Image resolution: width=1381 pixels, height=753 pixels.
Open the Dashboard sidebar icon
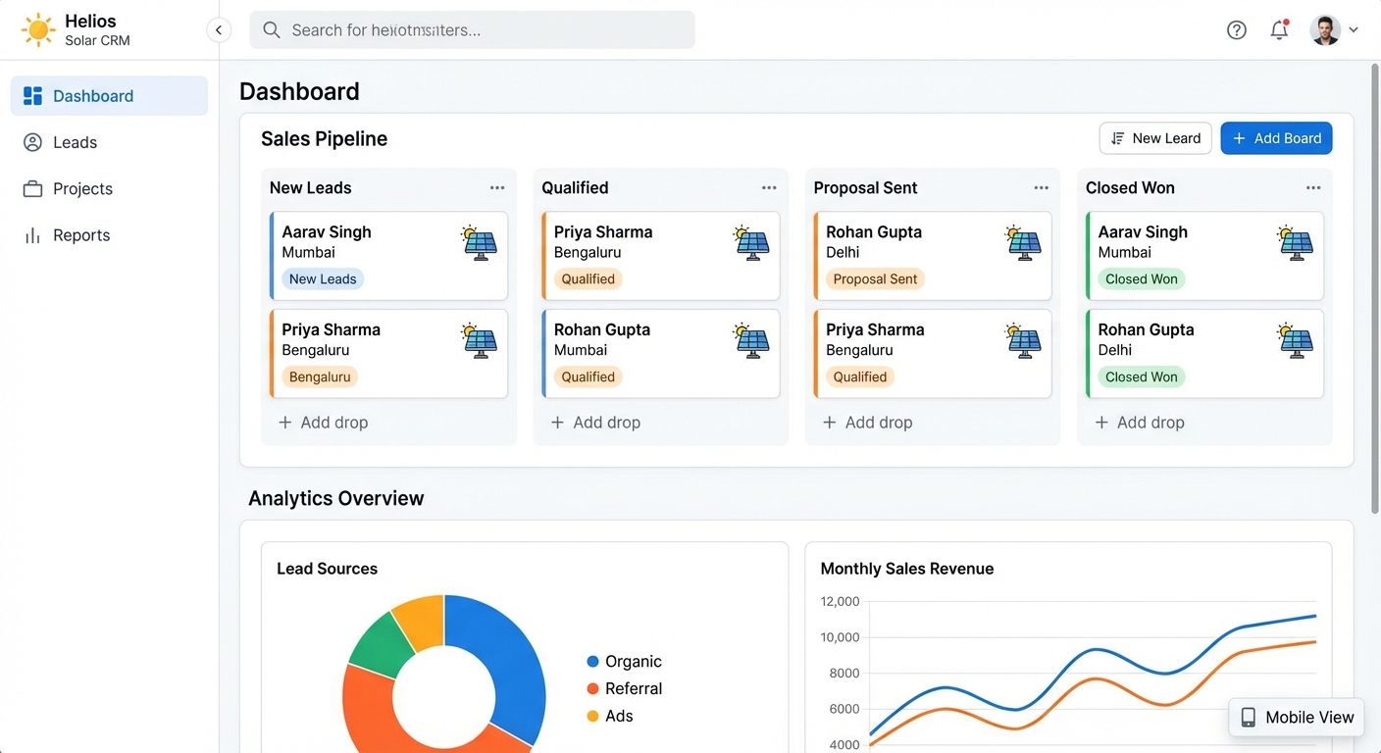click(33, 95)
